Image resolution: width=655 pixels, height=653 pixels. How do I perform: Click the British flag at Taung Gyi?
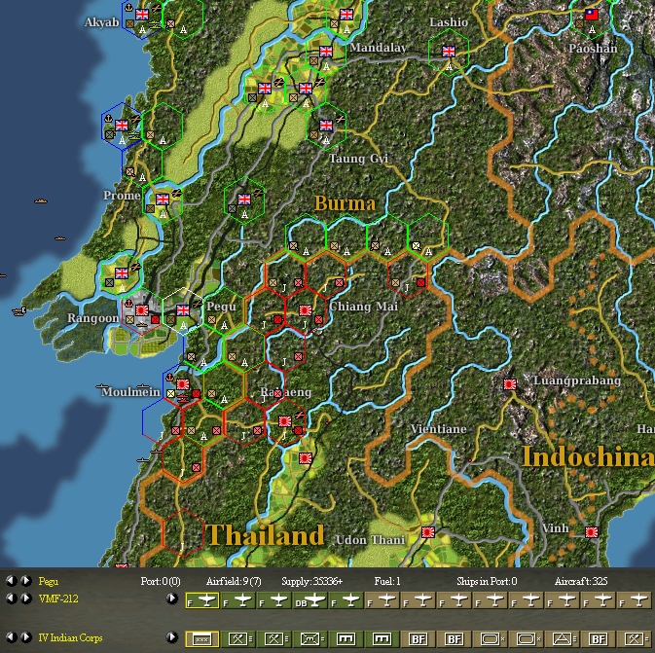point(326,126)
